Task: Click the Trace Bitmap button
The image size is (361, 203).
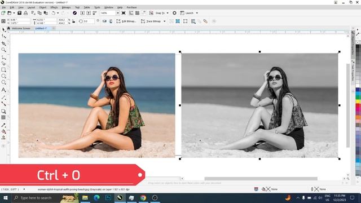Action: (151, 21)
